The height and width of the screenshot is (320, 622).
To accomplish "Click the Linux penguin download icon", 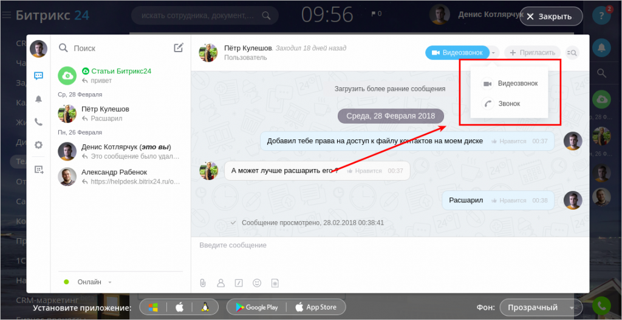I will click(205, 307).
